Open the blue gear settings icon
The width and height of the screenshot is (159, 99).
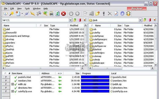click(x=122, y=14)
